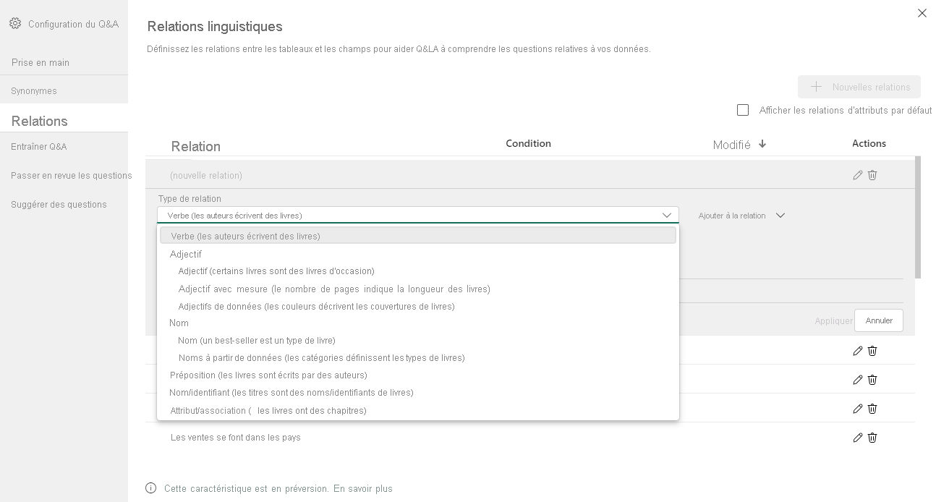Screen dimensions: 936x502
Task: Enable 'Afficher les relations d'attributs par défaut' checkbox
Action: pyautogui.click(x=743, y=110)
